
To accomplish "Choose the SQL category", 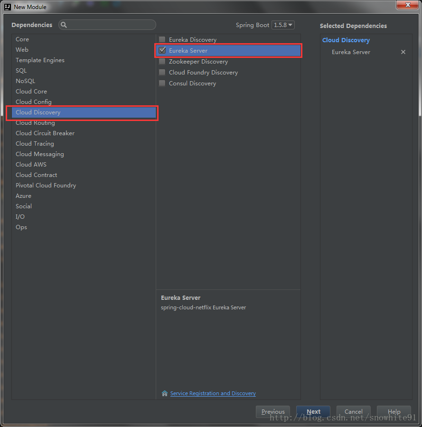I will coord(84,71).
